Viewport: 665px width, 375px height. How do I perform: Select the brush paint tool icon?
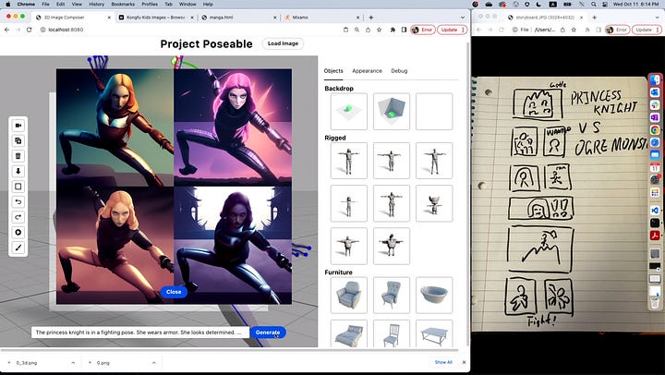(x=18, y=248)
